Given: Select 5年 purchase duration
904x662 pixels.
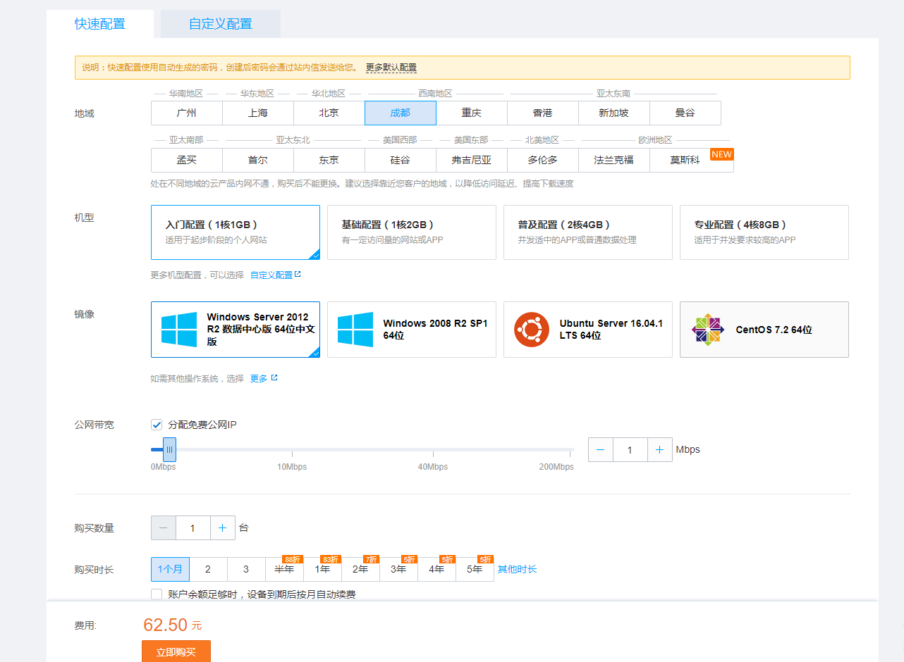Looking at the screenshot, I should pos(475,569).
